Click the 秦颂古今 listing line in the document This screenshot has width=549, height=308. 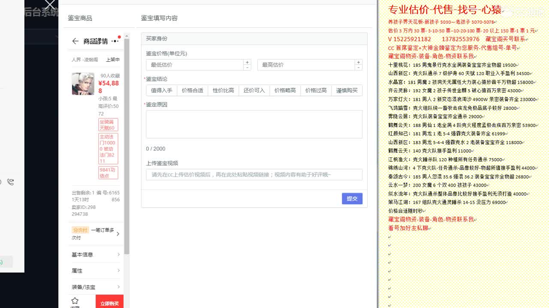460,177
